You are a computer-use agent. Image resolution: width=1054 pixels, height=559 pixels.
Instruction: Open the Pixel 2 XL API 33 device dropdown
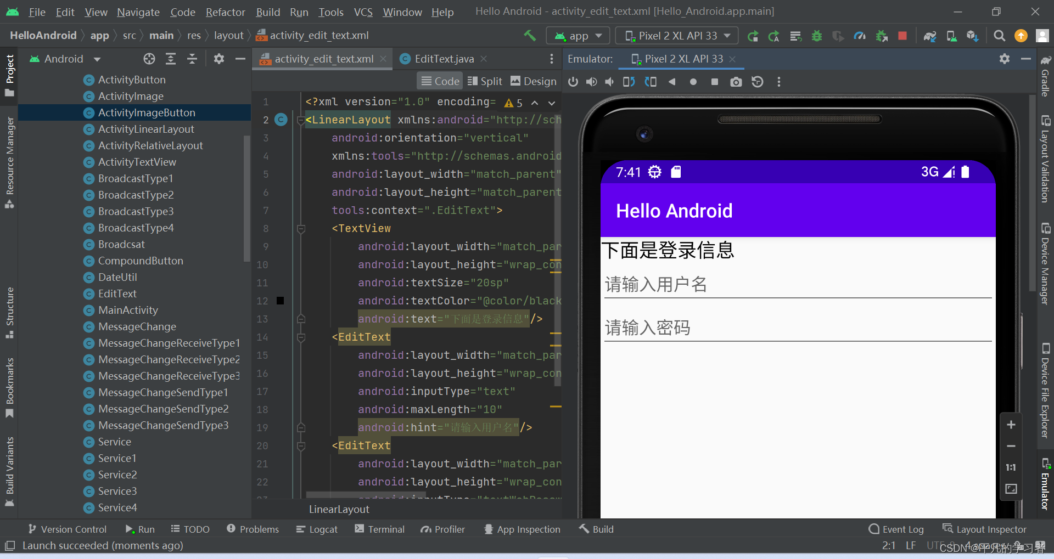677,36
